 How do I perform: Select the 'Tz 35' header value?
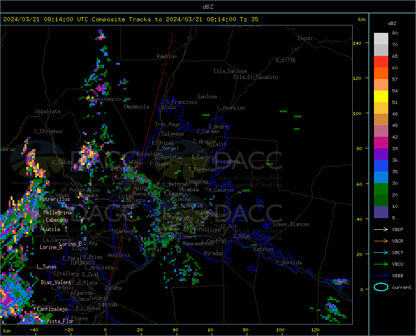tap(249, 19)
